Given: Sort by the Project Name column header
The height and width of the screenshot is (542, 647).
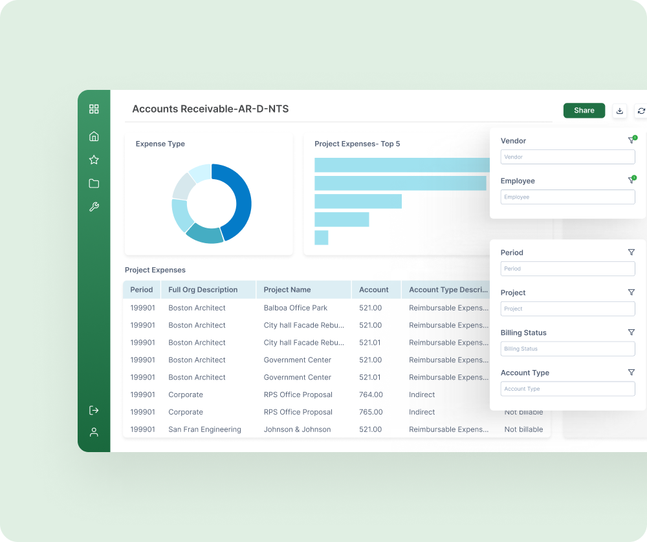Looking at the screenshot, I should click(287, 290).
